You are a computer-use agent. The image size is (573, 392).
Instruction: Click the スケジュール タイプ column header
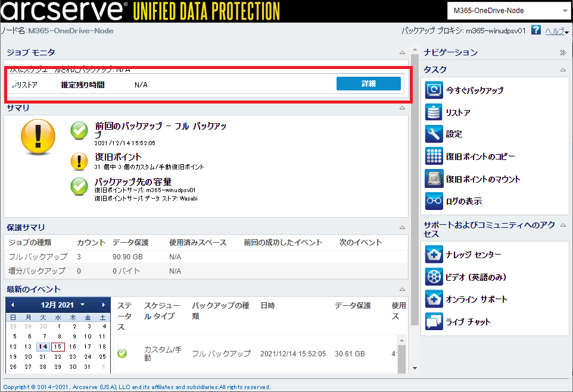tap(162, 311)
